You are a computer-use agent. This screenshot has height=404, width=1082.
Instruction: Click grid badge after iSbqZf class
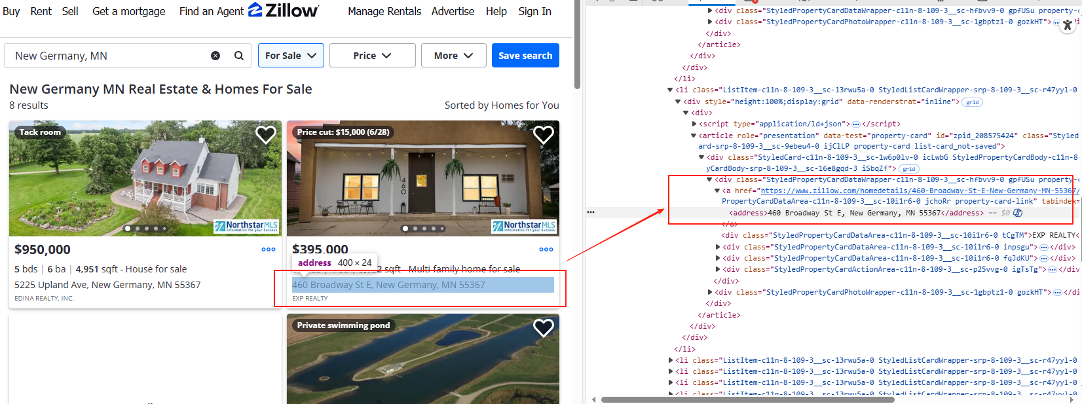click(x=909, y=169)
